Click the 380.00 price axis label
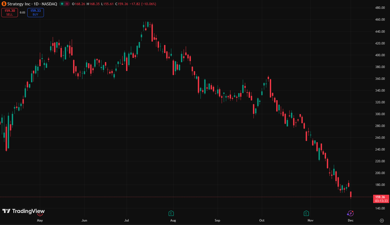This screenshot has height=225, width=390. point(380,67)
